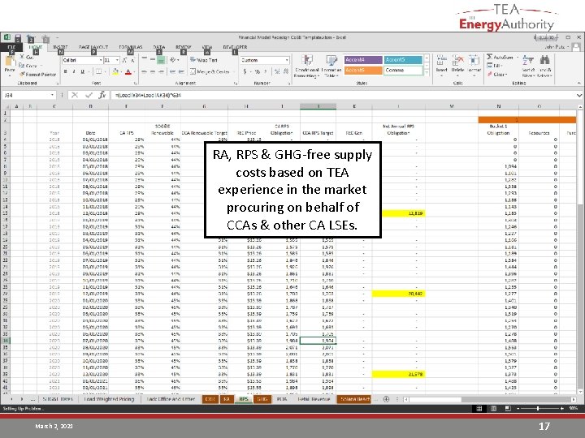Open Alignment dialog launcher
Image resolution: width=585 pixels, height=438 pixels.
[236, 84]
